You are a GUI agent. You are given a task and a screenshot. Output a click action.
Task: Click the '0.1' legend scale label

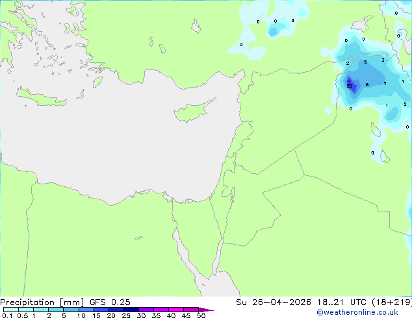click(7, 315)
